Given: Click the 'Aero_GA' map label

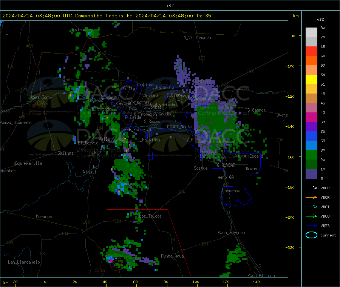Looking at the screenshot, I should pyautogui.click(x=226, y=178).
